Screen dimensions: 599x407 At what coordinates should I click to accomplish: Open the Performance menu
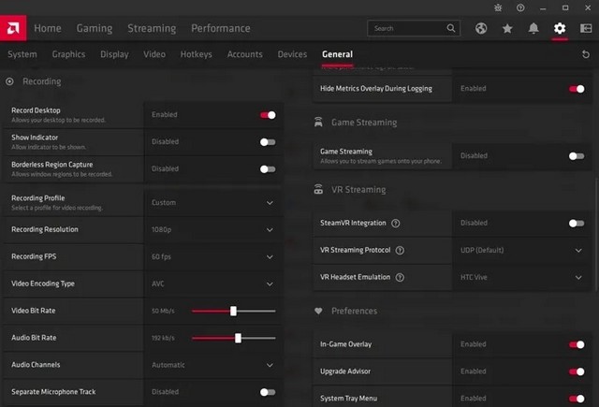click(x=221, y=28)
